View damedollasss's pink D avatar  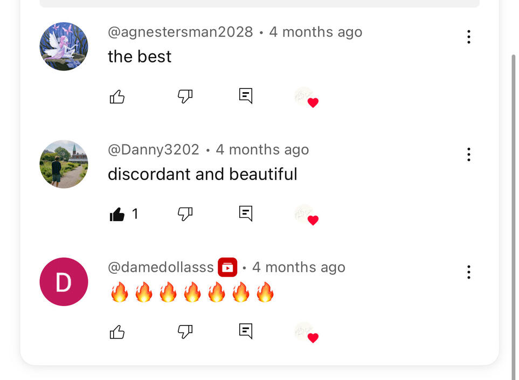click(64, 282)
